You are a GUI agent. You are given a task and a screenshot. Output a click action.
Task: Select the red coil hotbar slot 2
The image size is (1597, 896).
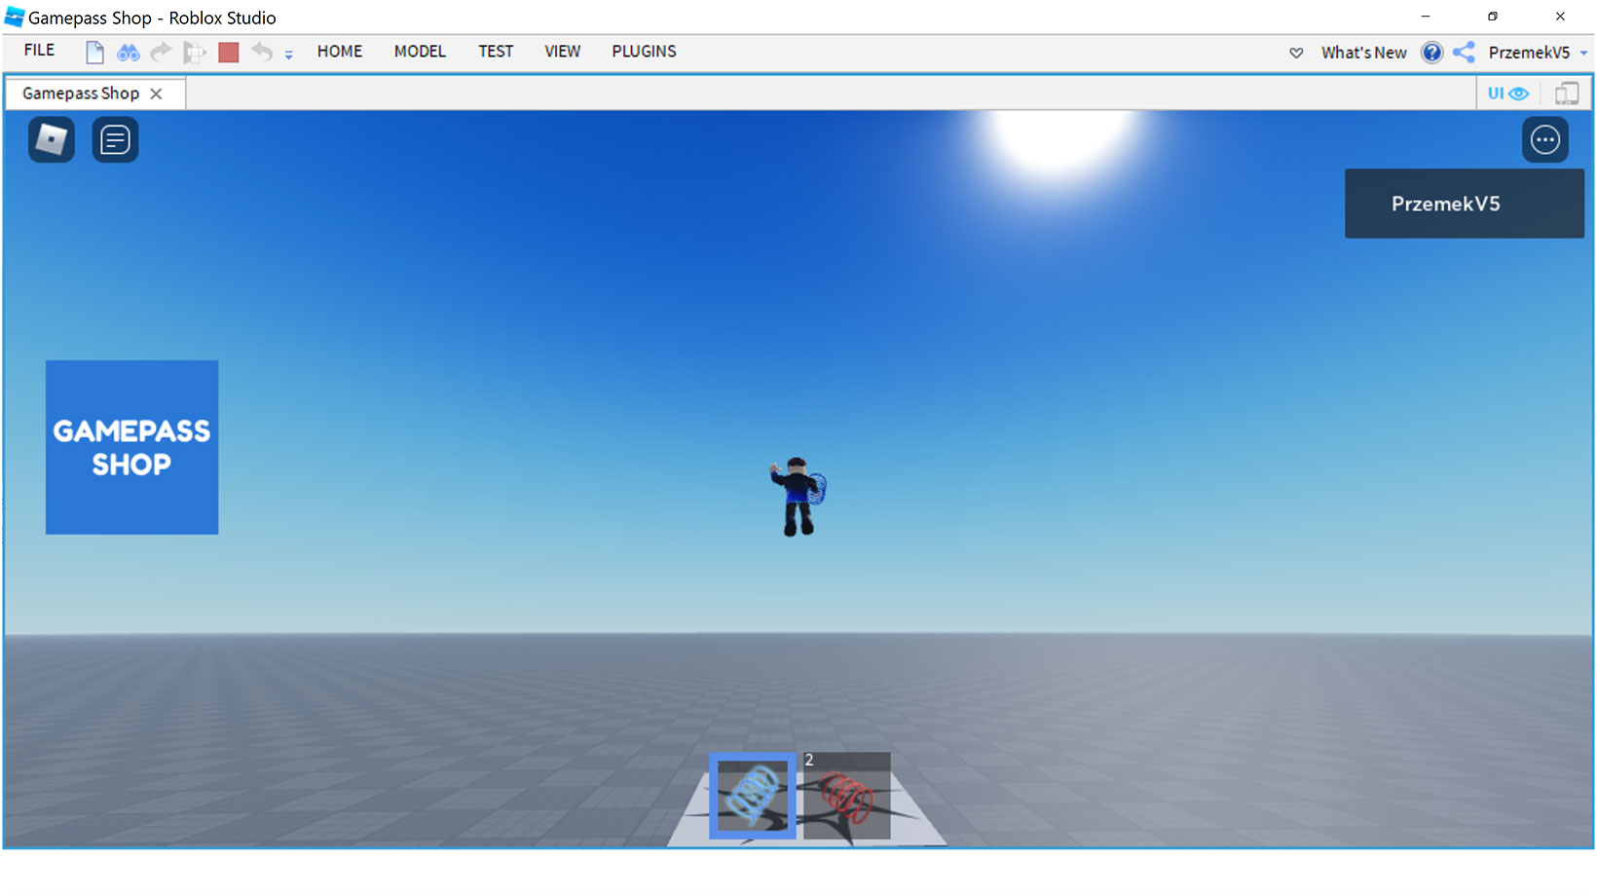click(x=846, y=795)
